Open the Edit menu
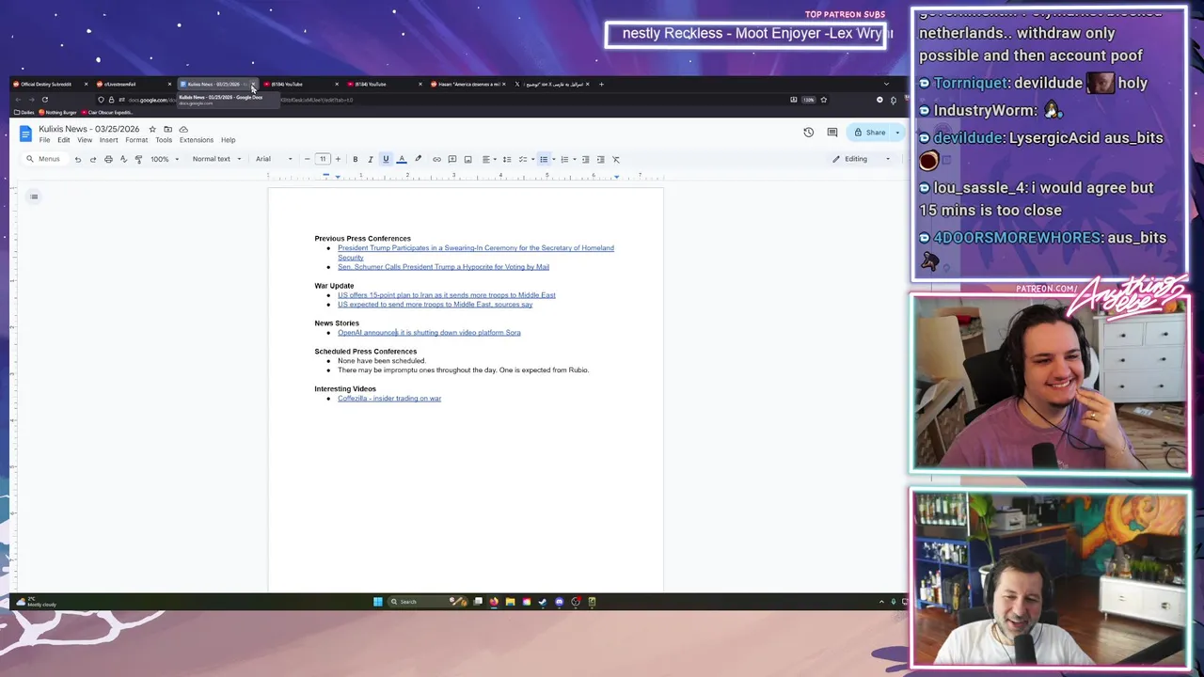The height and width of the screenshot is (677, 1204). (x=63, y=140)
